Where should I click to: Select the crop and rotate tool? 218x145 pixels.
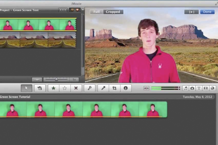[114, 88]
